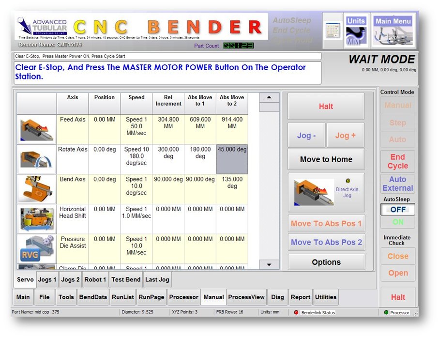This screenshot has width=439, height=337.
Task: Select Rotate Axis Abs Move to 2 cell
Action: click(x=232, y=159)
